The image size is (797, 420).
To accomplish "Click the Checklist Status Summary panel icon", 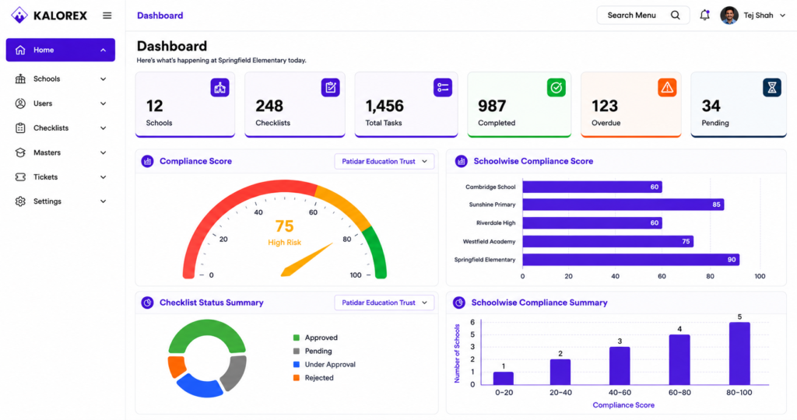I will [147, 303].
